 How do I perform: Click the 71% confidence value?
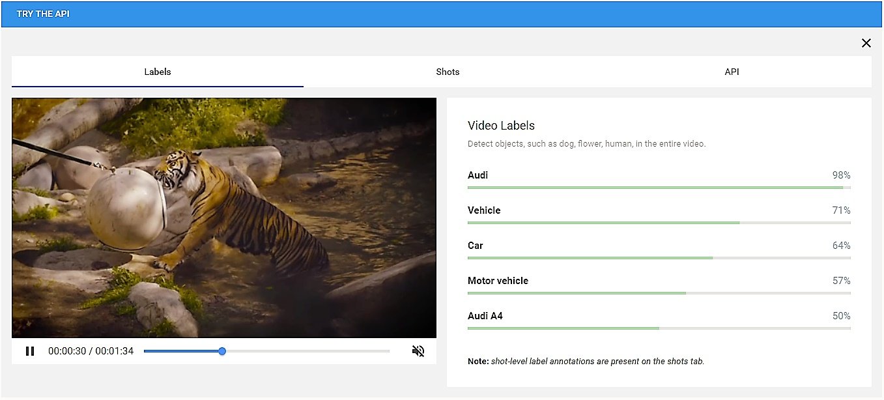pyautogui.click(x=841, y=210)
